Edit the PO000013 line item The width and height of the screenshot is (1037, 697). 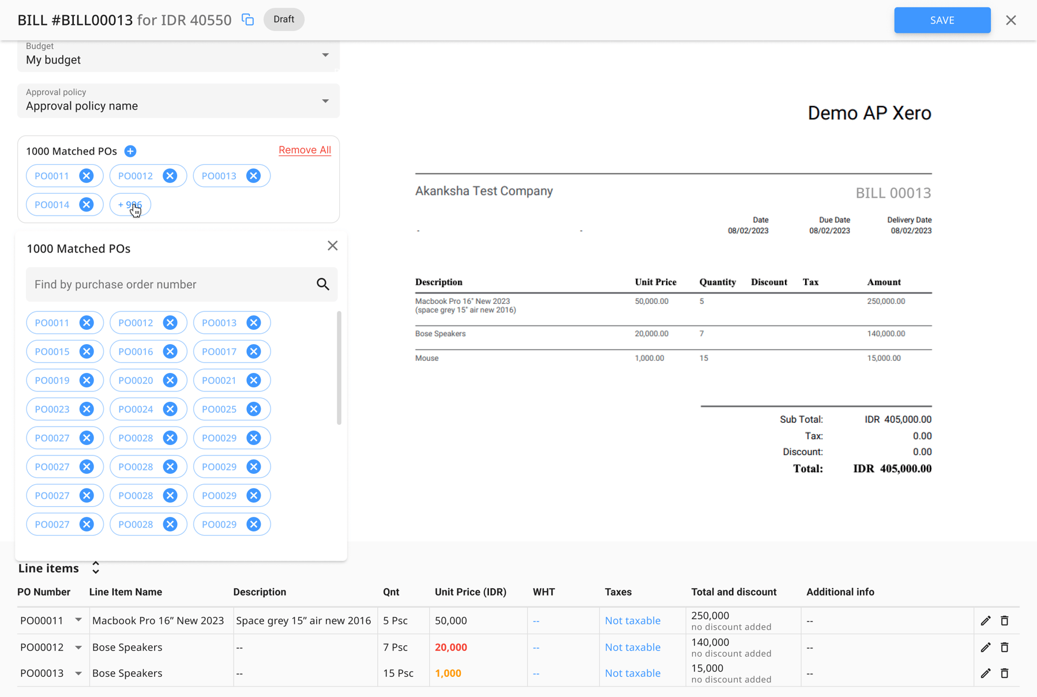coord(986,673)
